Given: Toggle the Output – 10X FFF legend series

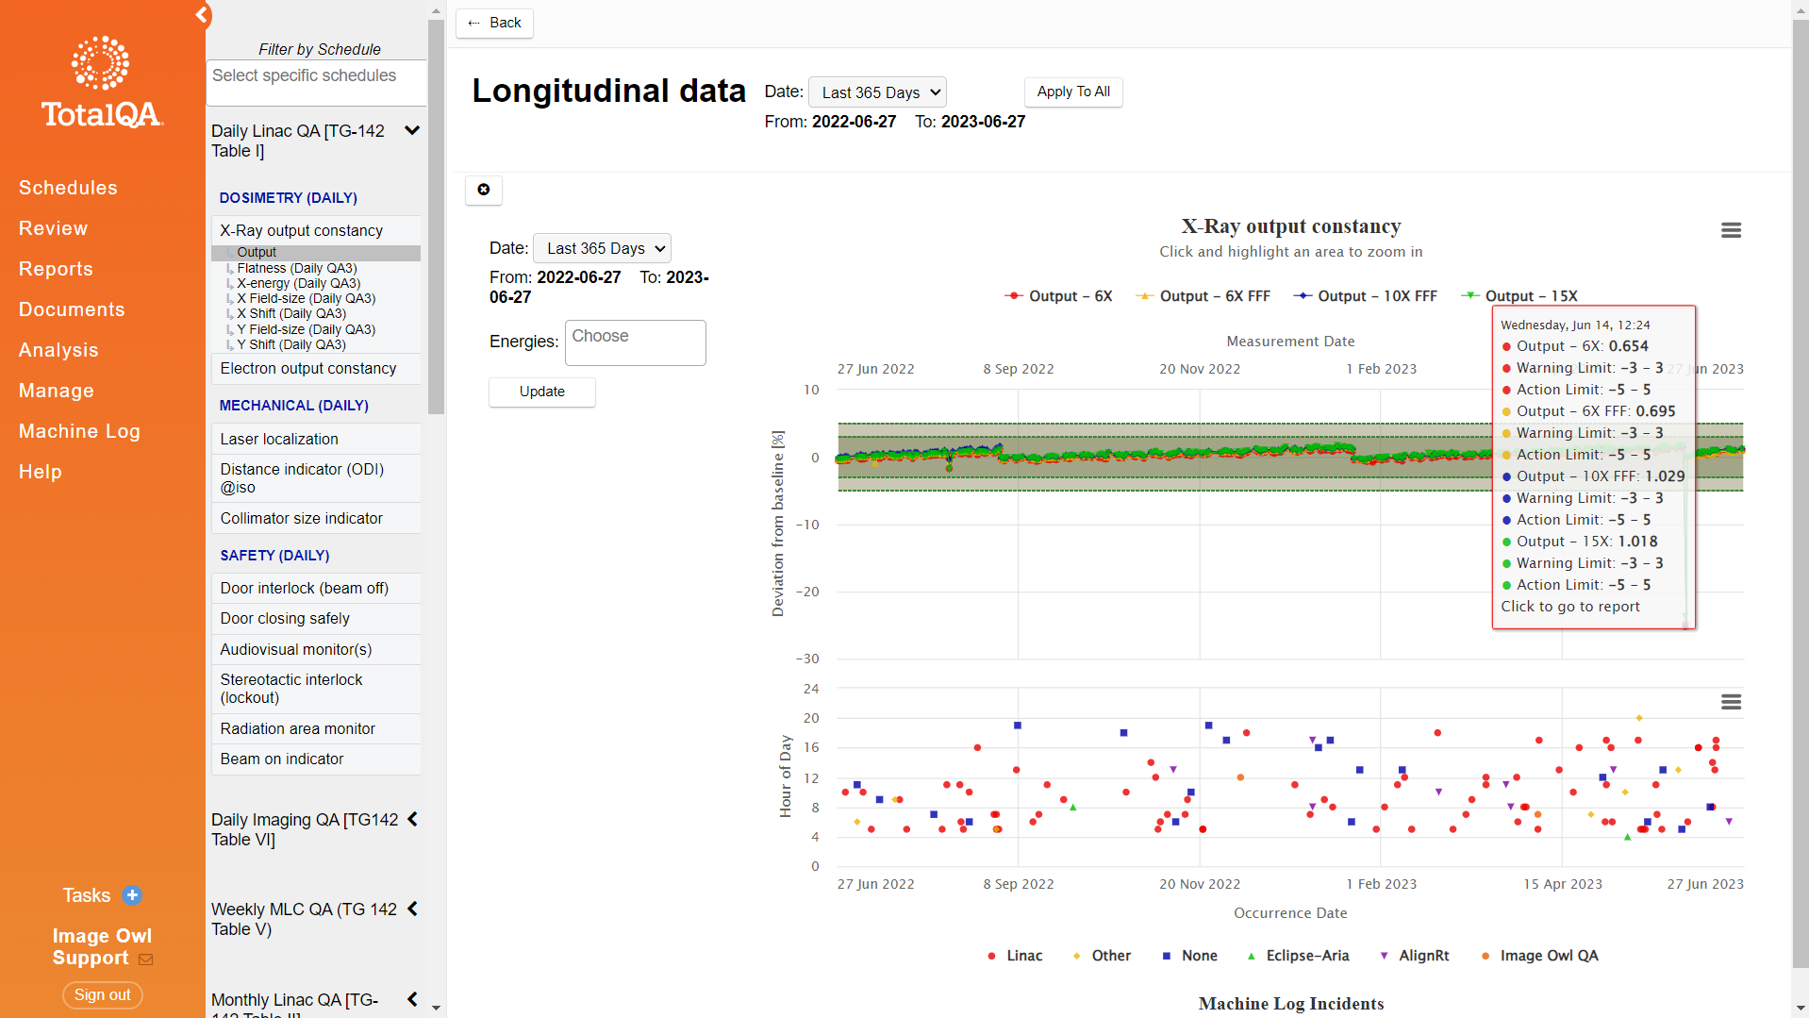Looking at the screenshot, I should coord(1365,296).
